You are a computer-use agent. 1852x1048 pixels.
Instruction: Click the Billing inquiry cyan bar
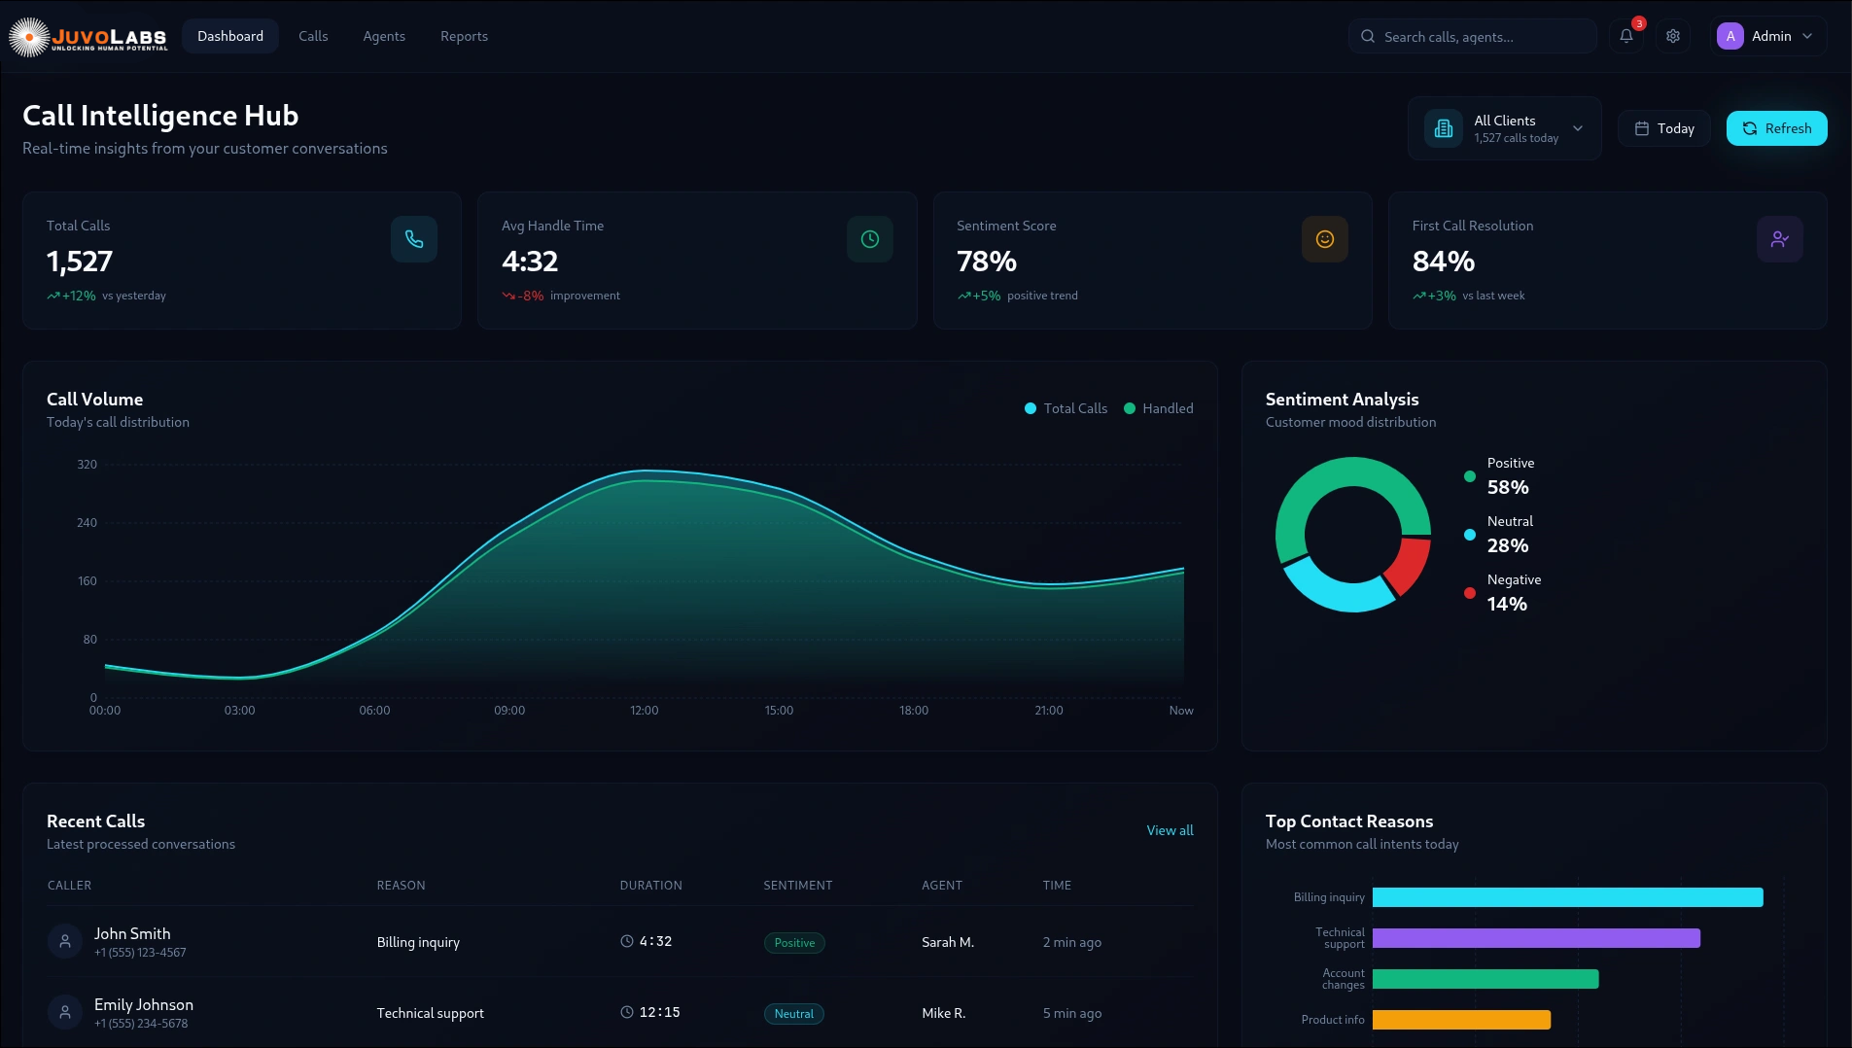[1567, 897]
